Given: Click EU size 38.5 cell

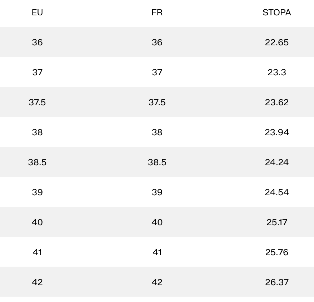Looking at the screenshot, I should tap(37, 162).
